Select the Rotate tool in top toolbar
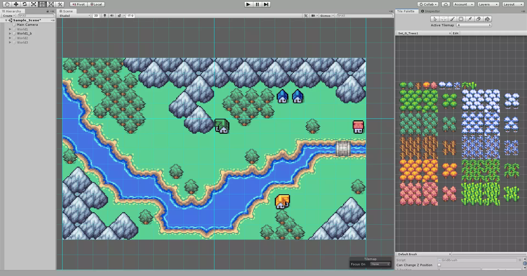This screenshot has width=527, height=276. click(25, 4)
